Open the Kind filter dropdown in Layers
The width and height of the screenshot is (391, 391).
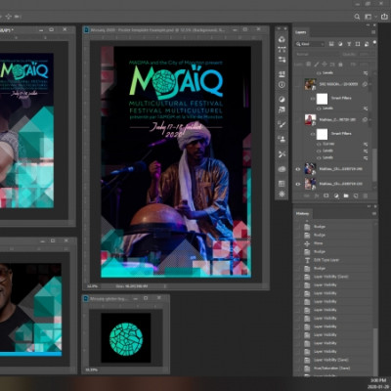311,44
